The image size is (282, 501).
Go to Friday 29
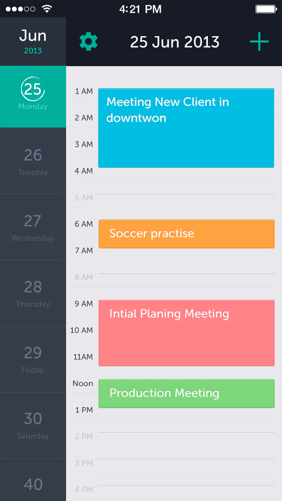click(x=33, y=358)
